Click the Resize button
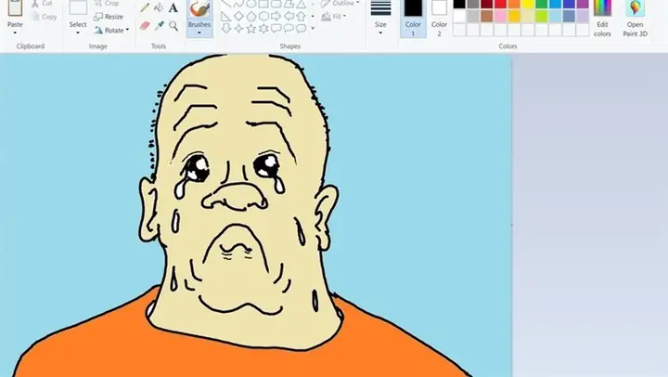668x377 pixels. tap(109, 17)
